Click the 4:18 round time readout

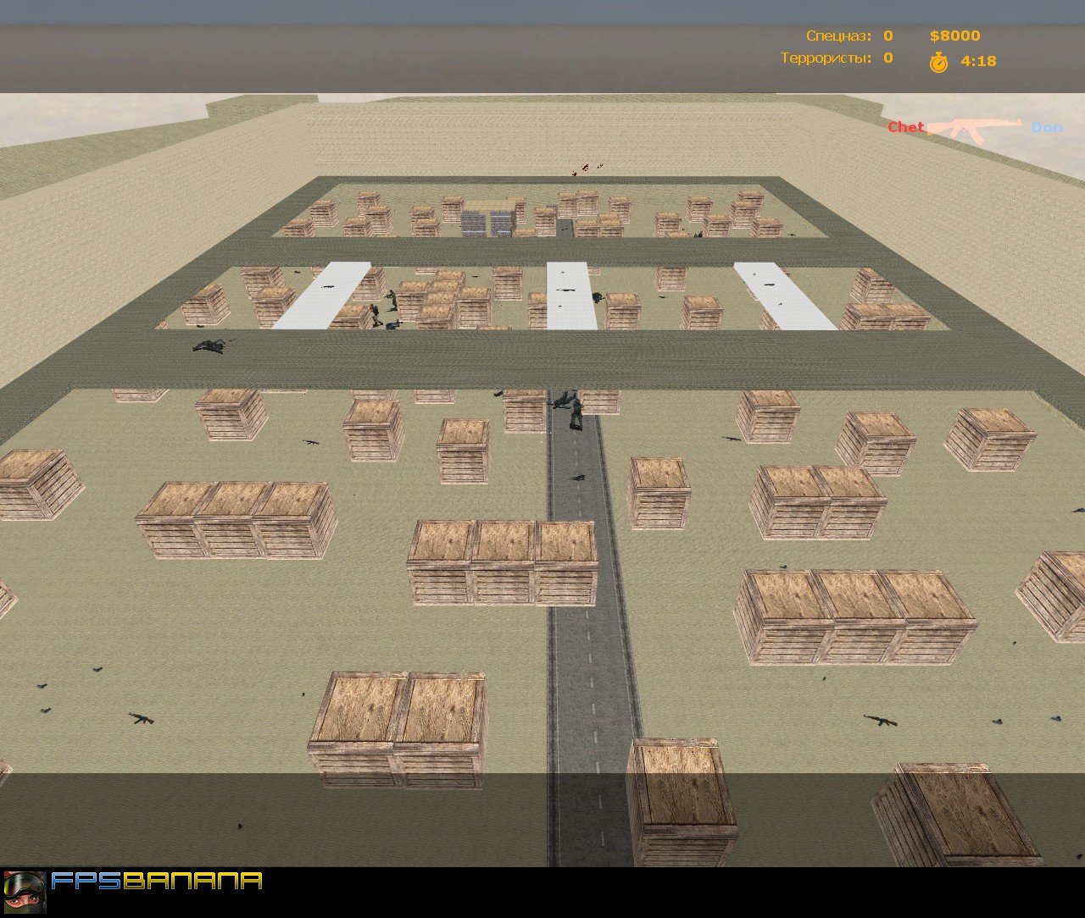978,61
